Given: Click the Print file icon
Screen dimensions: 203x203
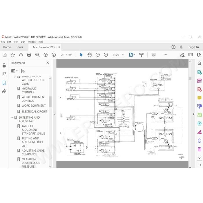Looking at the screenshot, I should click(x=29, y=55).
